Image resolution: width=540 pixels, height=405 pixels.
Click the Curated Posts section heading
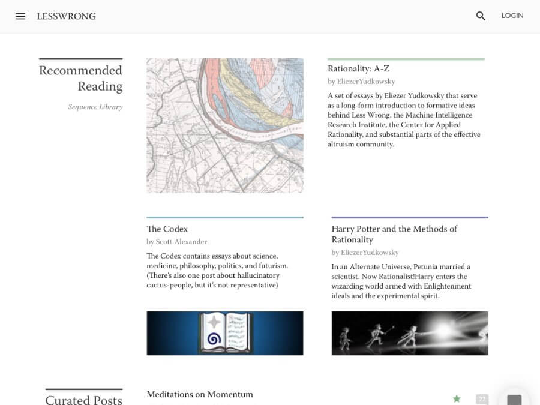84,400
